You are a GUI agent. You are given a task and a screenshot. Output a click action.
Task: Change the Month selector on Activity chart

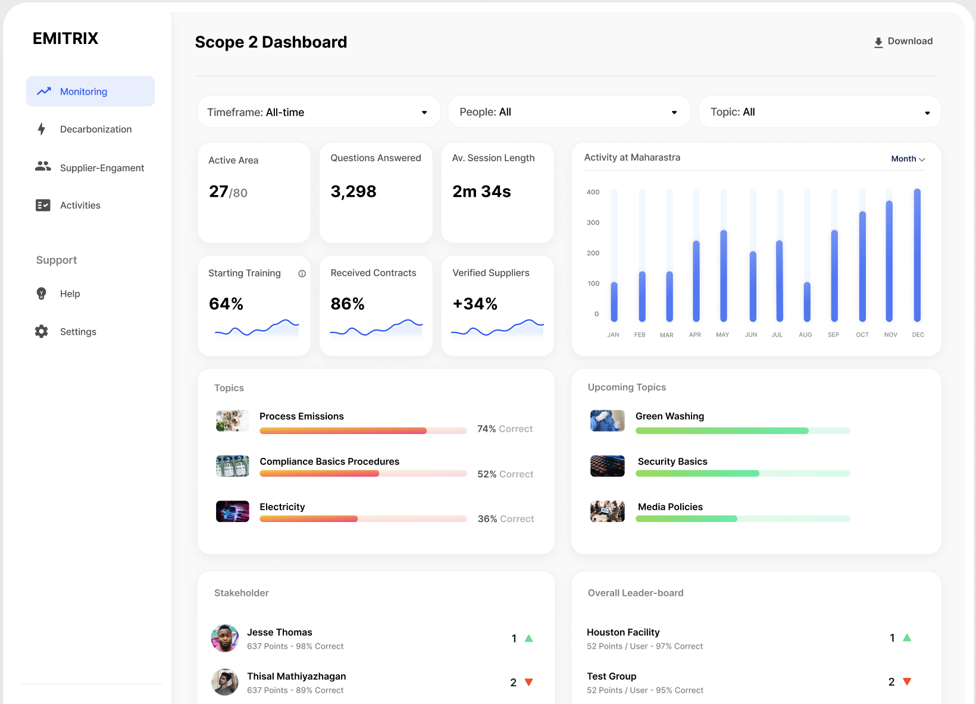907,159
